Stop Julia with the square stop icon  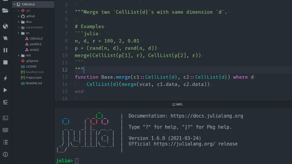coord(5,62)
